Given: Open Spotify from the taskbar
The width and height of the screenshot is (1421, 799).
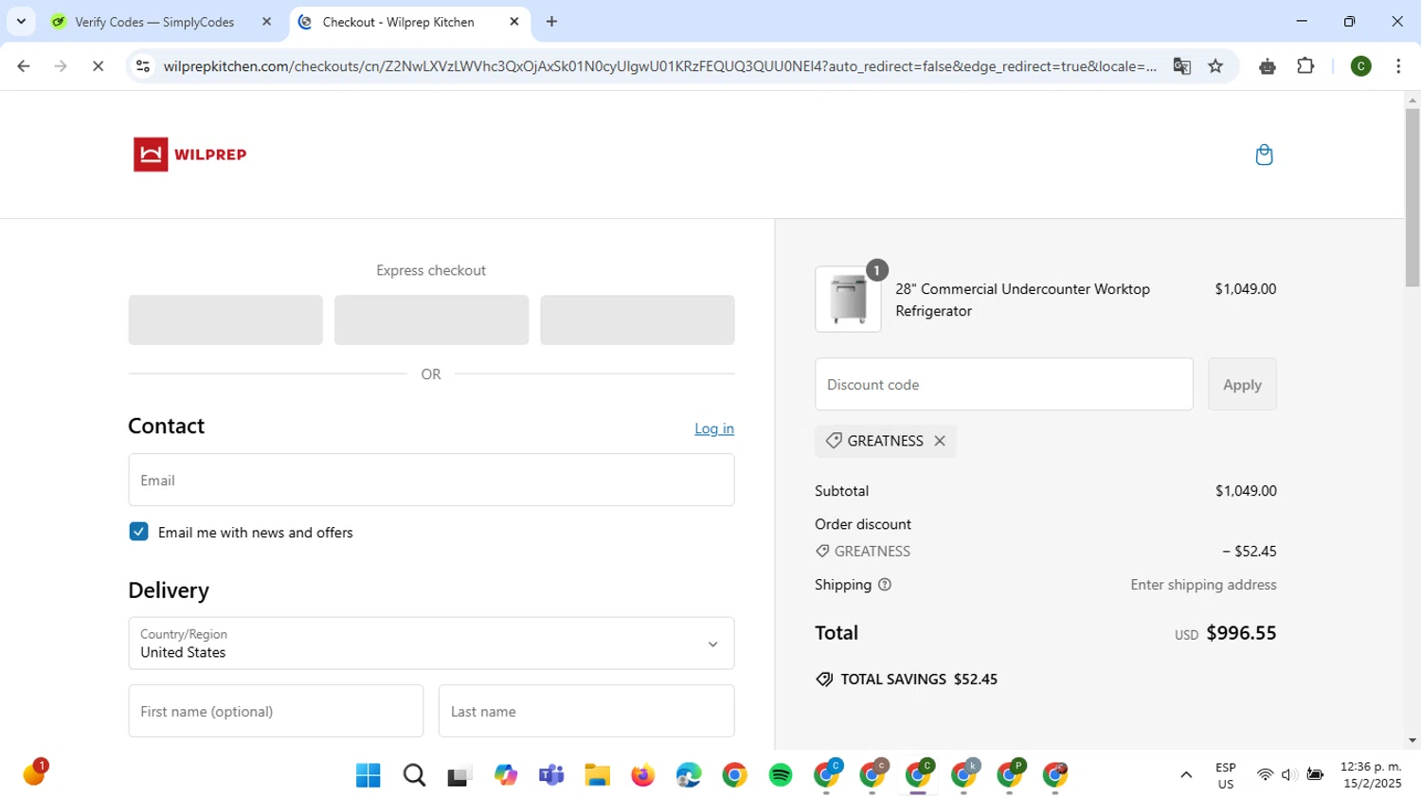Looking at the screenshot, I should pos(781,775).
